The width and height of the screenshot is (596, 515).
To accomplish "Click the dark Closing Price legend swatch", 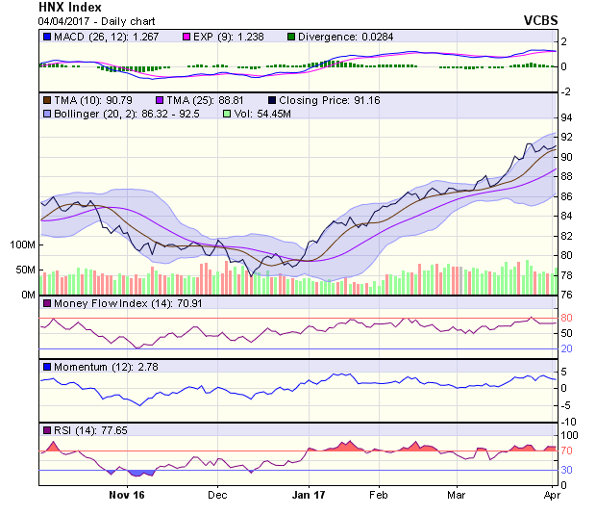I will pyautogui.click(x=274, y=99).
